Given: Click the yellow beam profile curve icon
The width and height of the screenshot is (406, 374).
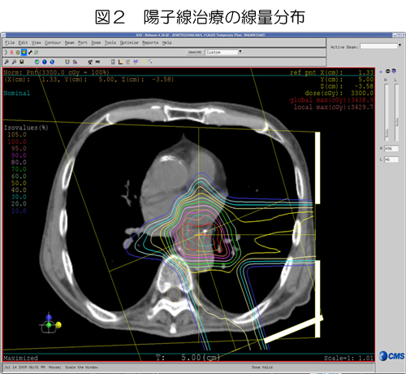Looking at the screenshot, I should (x=144, y=62).
